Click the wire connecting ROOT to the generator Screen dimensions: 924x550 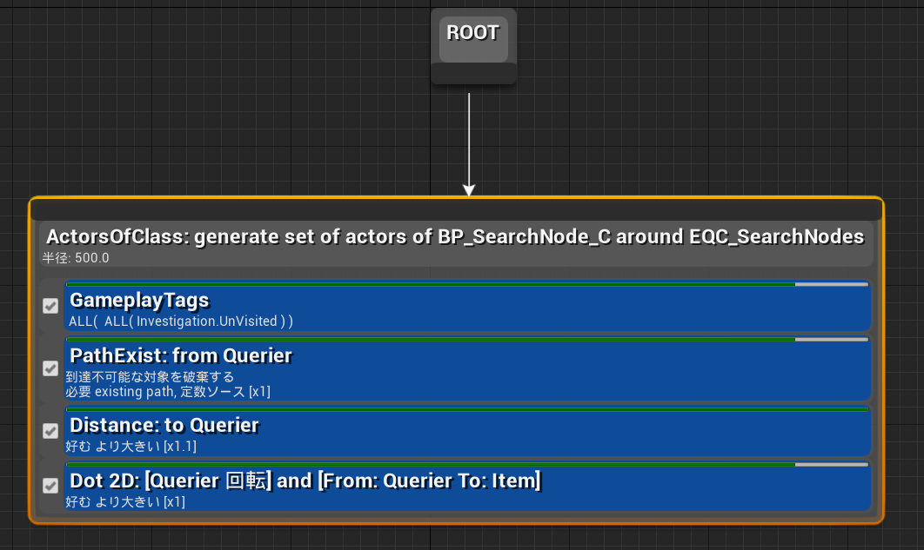point(470,139)
